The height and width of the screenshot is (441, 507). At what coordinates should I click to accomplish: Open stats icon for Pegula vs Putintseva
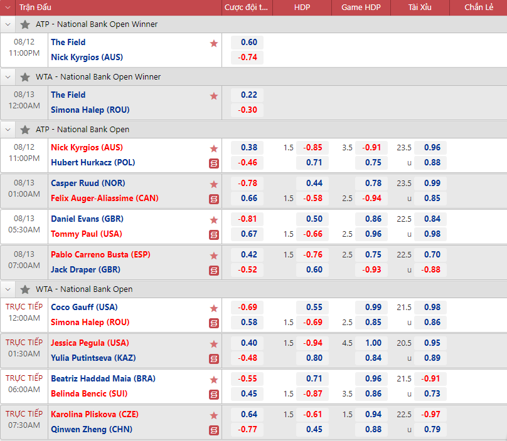214,359
